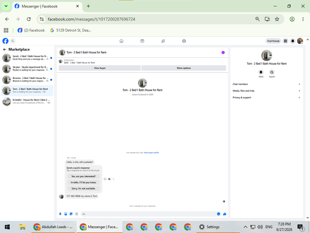This screenshot has width=310, height=233.
Task: Open the Chrome tab search dropdown arrow
Action: point(6,6)
